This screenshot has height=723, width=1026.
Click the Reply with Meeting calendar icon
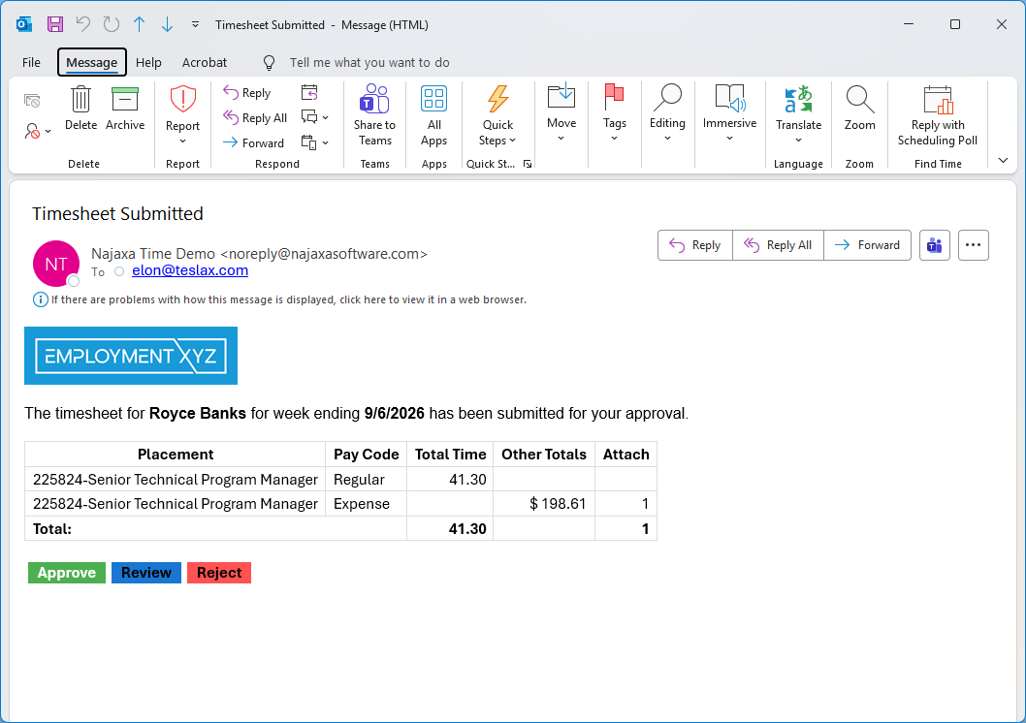[x=309, y=92]
